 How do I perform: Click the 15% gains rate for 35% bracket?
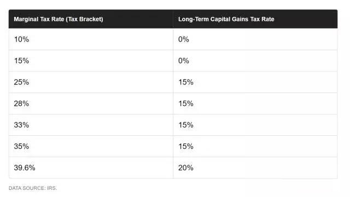coord(255,146)
